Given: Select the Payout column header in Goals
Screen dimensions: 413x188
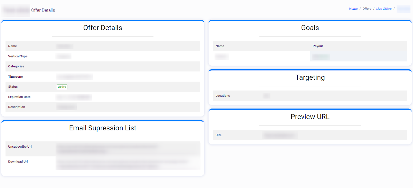Looking at the screenshot, I should coord(317,46).
